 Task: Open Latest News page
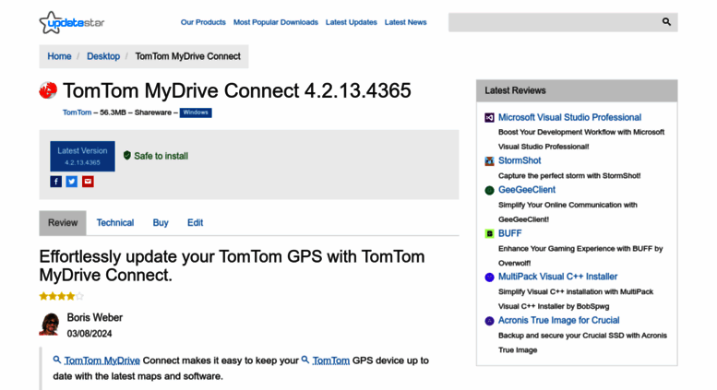(406, 22)
